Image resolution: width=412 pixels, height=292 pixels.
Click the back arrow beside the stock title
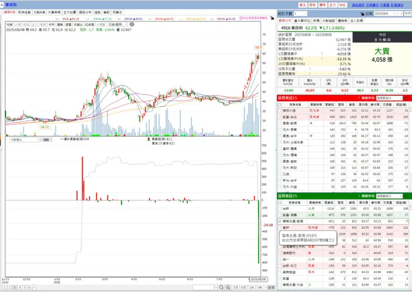click(2, 4)
